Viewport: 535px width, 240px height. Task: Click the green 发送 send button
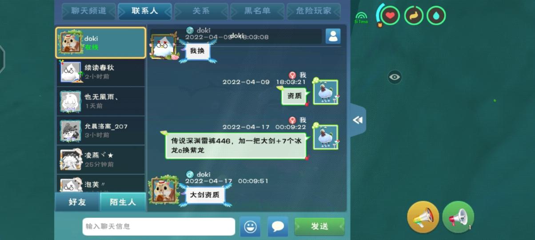(x=319, y=226)
